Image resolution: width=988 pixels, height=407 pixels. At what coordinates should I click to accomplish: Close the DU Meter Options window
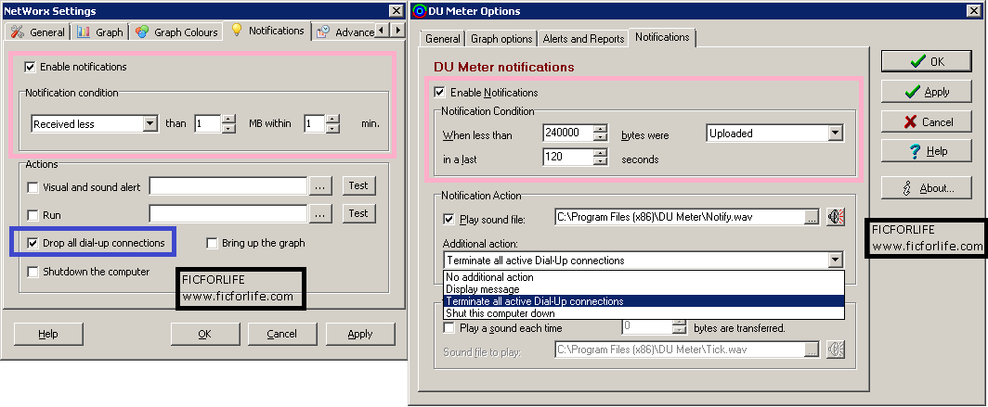coord(974,11)
